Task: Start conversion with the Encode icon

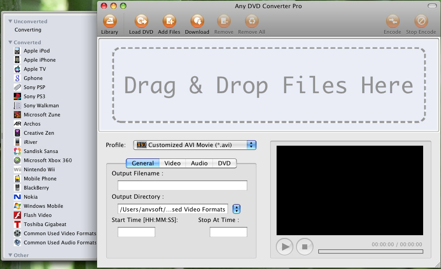Action: click(392, 21)
